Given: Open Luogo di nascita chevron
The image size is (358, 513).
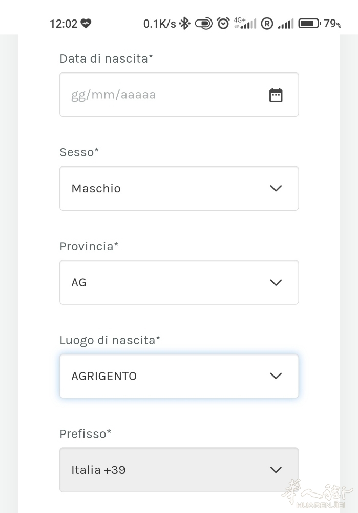Looking at the screenshot, I should pyautogui.click(x=276, y=376).
